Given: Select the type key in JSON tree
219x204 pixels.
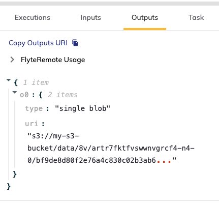Looking at the screenshot, I should (34, 108).
